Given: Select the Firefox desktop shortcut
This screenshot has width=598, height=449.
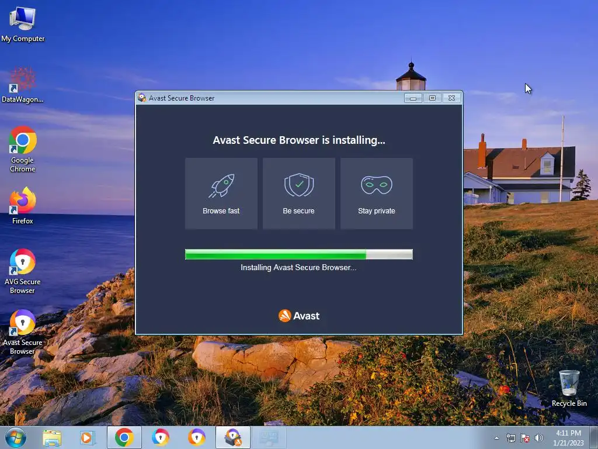Looking at the screenshot, I should (23, 205).
